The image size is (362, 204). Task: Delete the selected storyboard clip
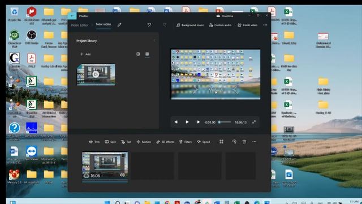click(x=244, y=142)
